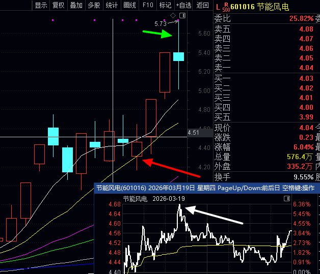Select the 卖二 price 4.05
This screenshot has height=274, width=320.
306,58
